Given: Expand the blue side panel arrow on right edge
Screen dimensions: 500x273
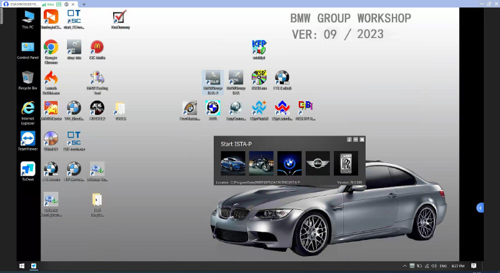Looking at the screenshot, I should pyautogui.click(x=480, y=207).
